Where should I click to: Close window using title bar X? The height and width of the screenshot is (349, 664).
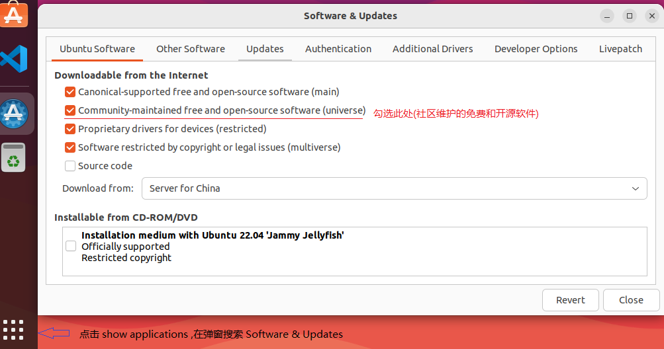click(651, 16)
